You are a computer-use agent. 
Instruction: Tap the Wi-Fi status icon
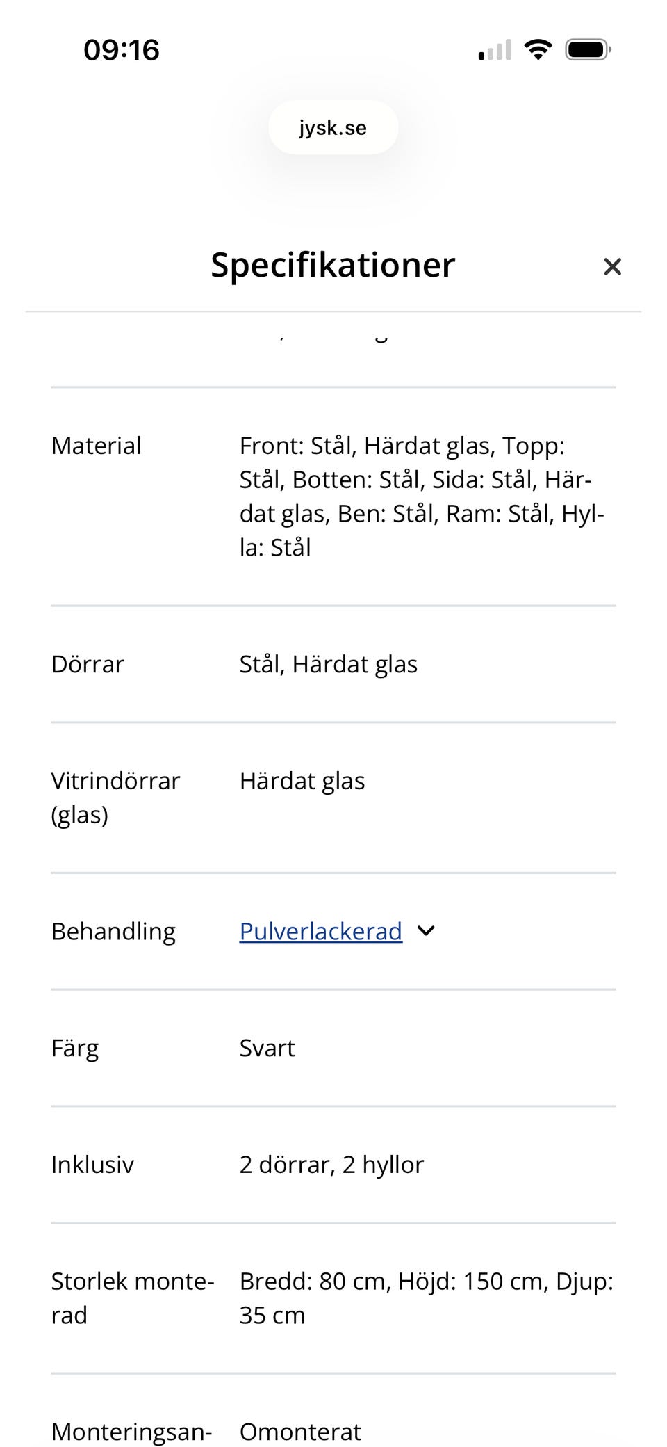pyautogui.click(x=538, y=50)
